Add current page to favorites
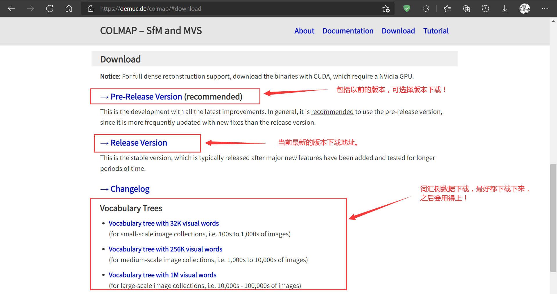This screenshot has height=294, width=557. point(386,8)
